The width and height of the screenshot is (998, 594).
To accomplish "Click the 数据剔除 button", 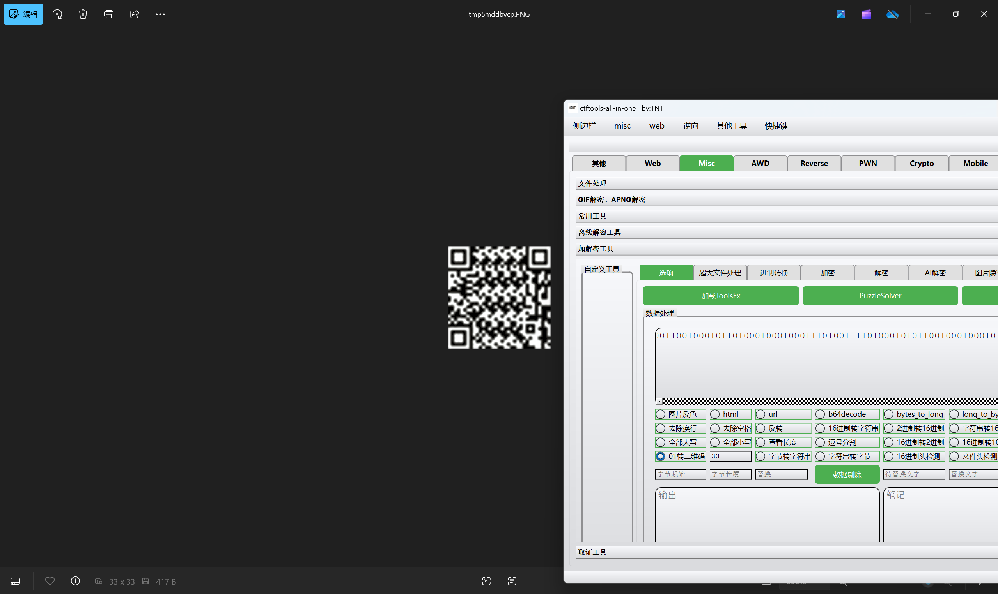I will [x=847, y=475].
